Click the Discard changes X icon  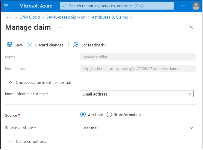(30, 45)
